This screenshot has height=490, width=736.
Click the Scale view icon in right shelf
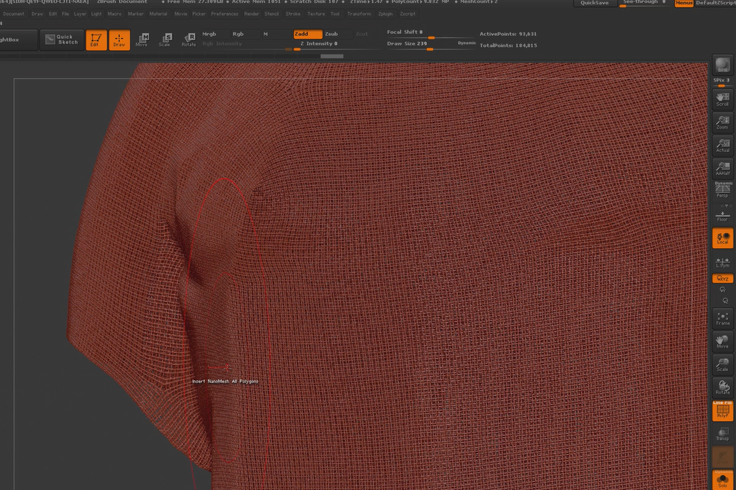pyautogui.click(x=723, y=365)
